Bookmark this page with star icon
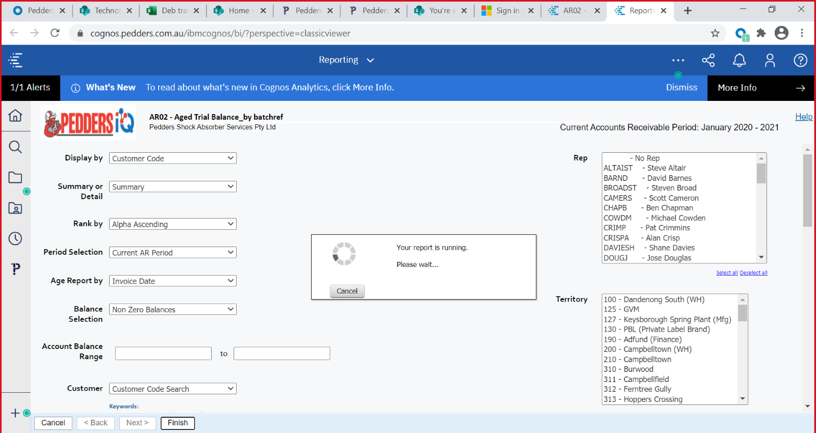 click(715, 33)
